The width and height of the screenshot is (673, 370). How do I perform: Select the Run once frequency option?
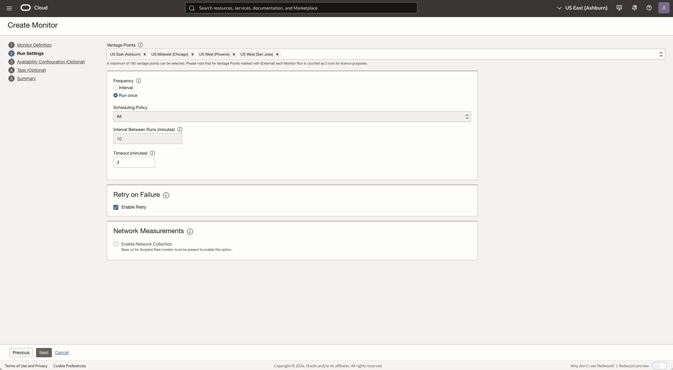coord(116,95)
